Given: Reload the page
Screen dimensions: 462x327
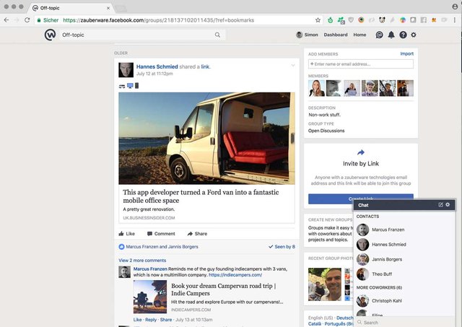Looking at the screenshot, I should [x=27, y=20].
